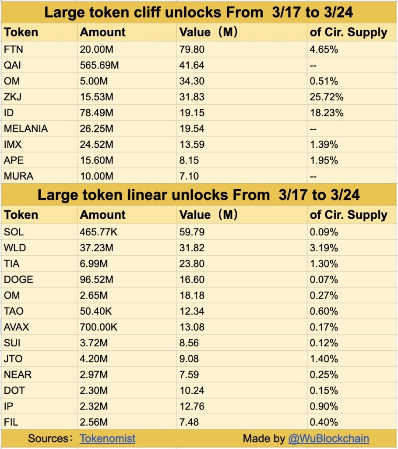Click the JTO 1.40% supply cell

click(324, 359)
